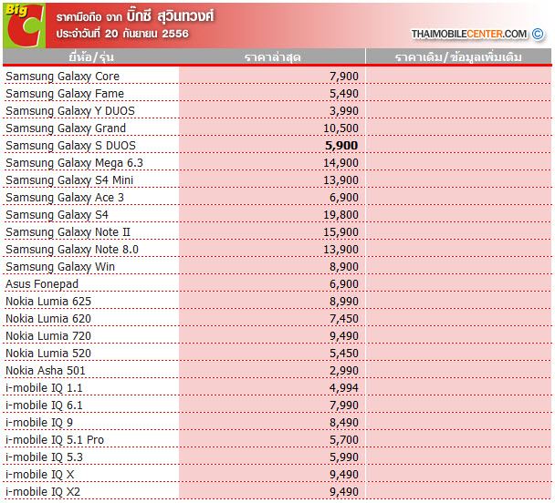
Task: Select i-mobile IQ X2 text
Action: 43,492
